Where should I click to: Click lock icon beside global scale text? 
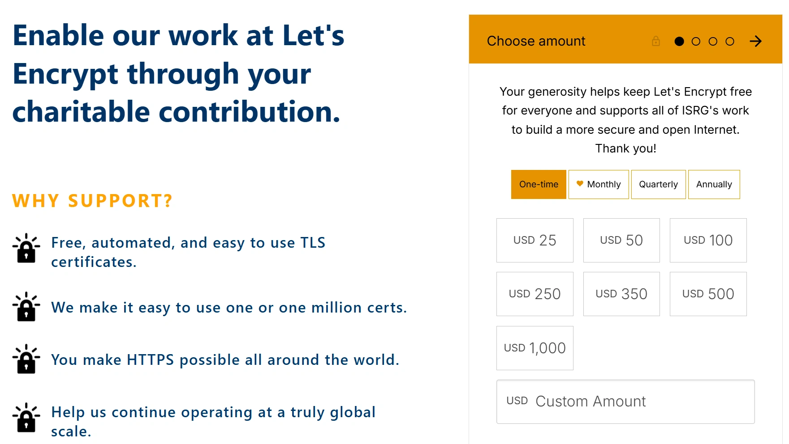point(26,418)
